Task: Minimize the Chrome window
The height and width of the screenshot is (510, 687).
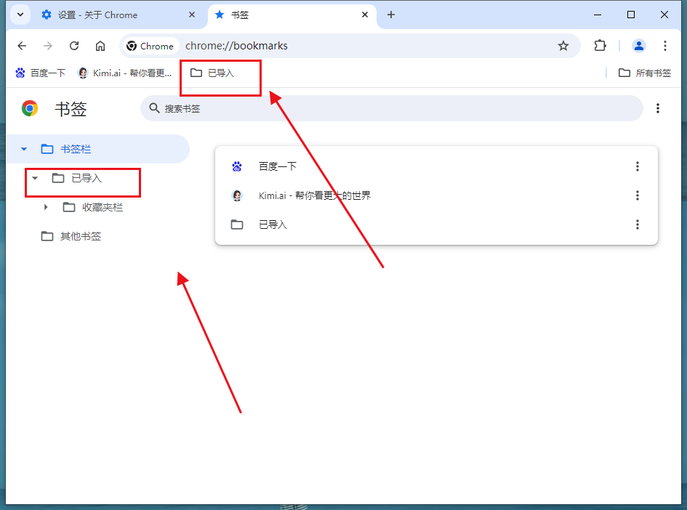Action: click(597, 15)
